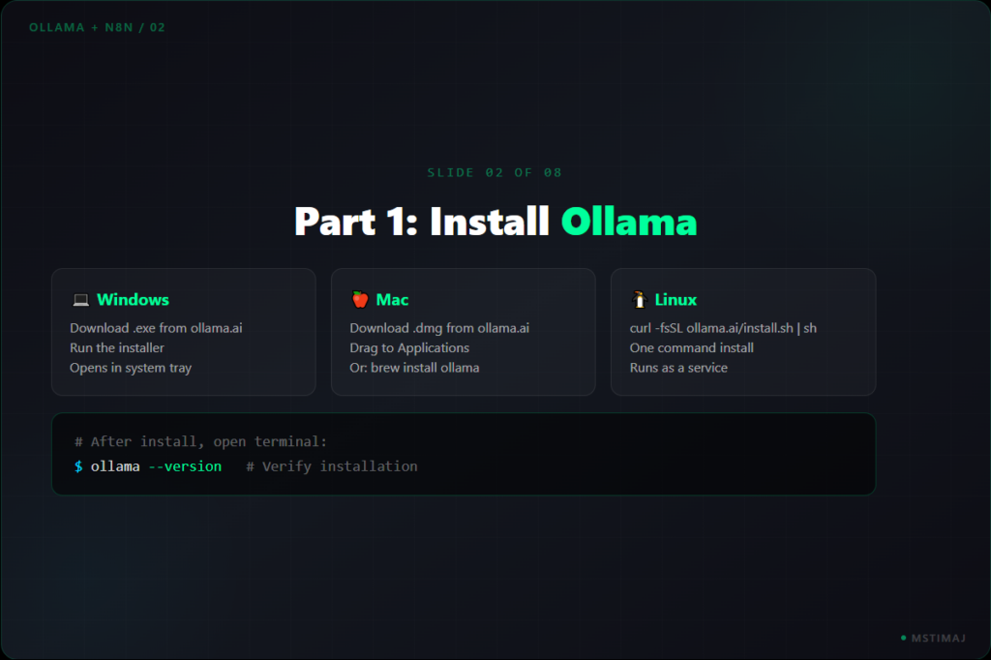Viewport: 991px width, 660px height.
Task: Click the 'Part 1: Install Ollama' title
Action: 495,222
